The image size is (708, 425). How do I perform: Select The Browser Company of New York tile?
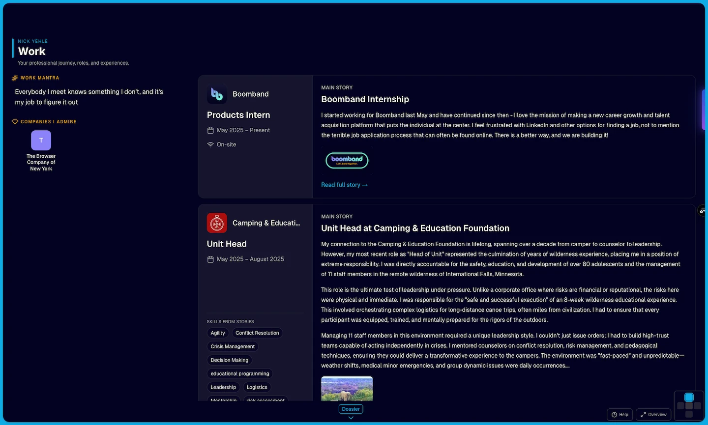(x=41, y=151)
